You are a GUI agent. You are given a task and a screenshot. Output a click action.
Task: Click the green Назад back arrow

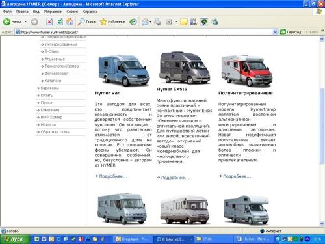pyautogui.click(x=6, y=21)
